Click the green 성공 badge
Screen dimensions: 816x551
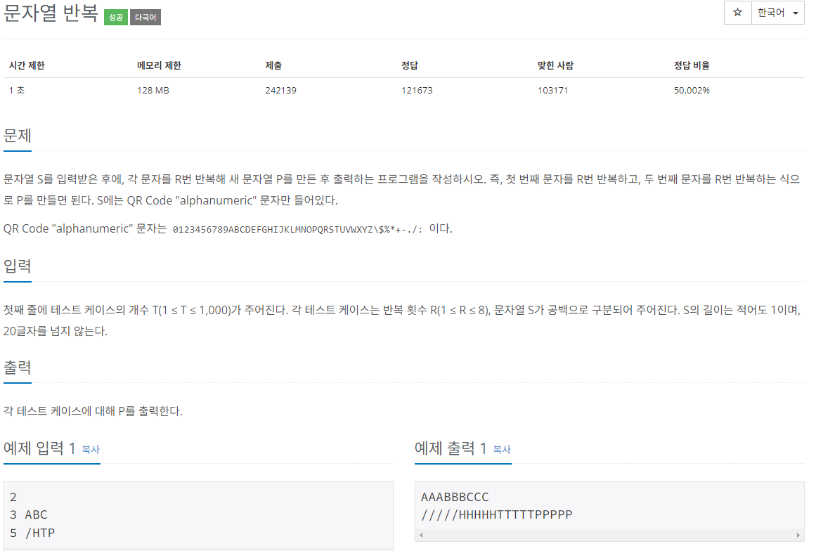[115, 17]
